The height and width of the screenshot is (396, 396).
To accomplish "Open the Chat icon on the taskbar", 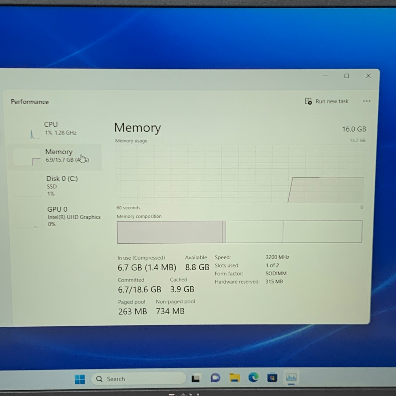I will click(x=215, y=378).
